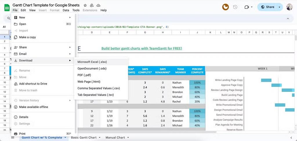Download as PDF (.pdf)
Viewport: 297px width, 141px height.
(101, 75)
